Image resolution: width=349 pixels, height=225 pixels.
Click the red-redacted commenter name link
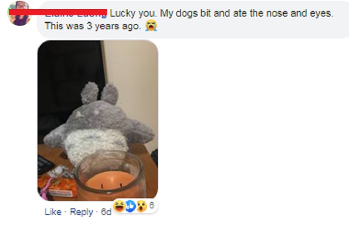[x=58, y=13]
